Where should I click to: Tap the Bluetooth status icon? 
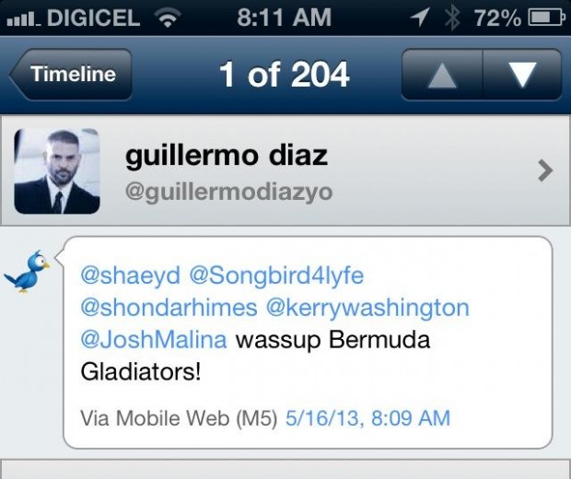pos(452,18)
